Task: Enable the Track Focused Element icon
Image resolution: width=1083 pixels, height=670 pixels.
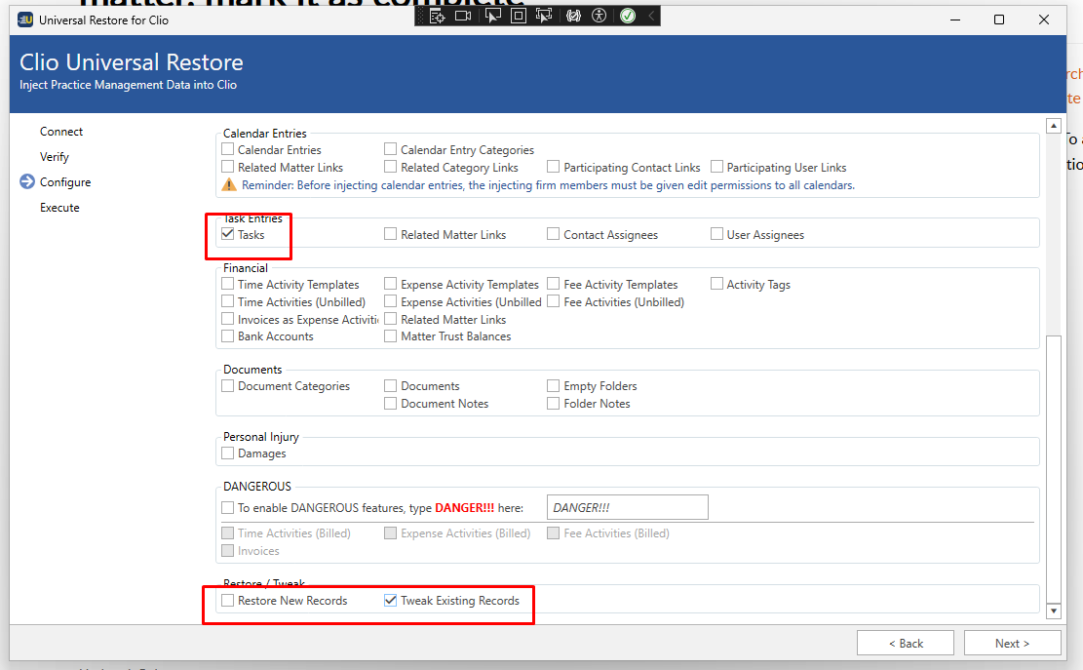Action: 544,16
